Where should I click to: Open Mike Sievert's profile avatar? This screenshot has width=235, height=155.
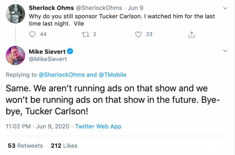point(15,56)
